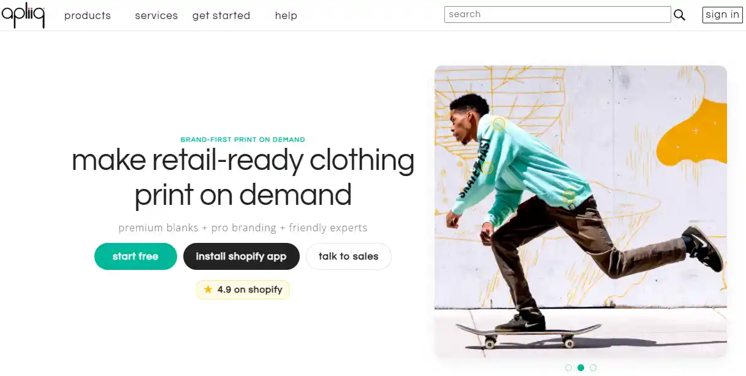
Task: Click the search magnifying glass icon
Action: (680, 14)
